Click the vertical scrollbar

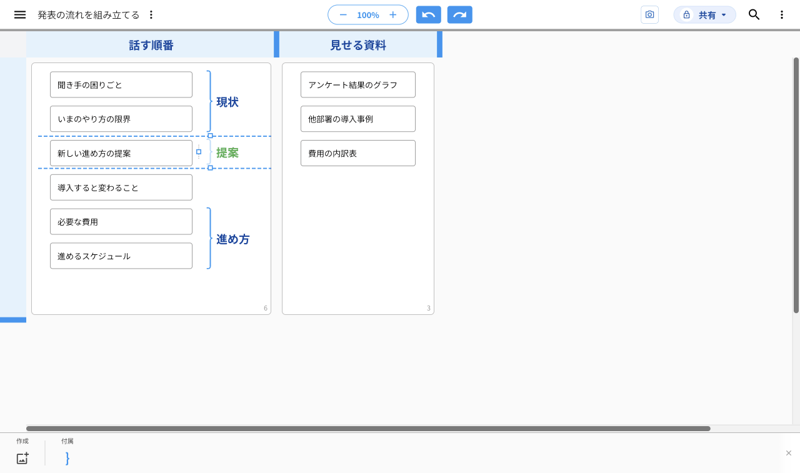coord(796,185)
